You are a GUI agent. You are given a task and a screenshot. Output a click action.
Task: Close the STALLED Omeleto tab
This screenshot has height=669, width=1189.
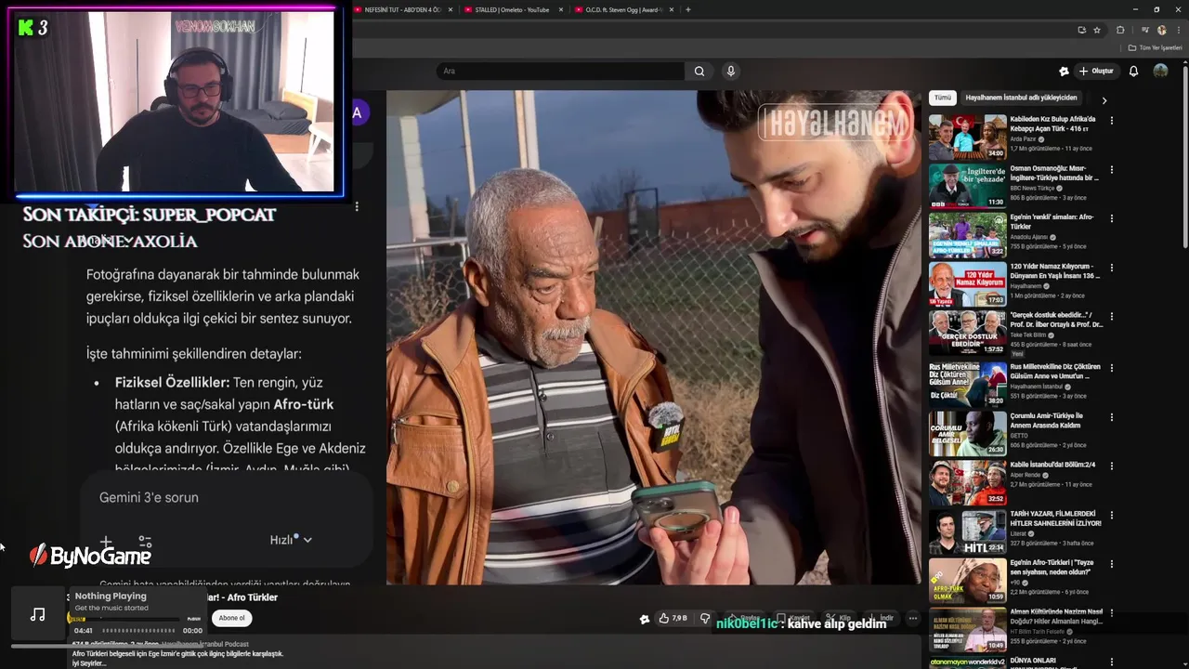point(562,9)
